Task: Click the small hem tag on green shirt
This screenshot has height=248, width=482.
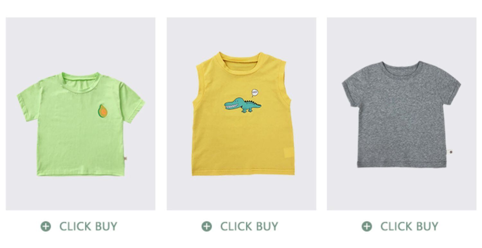Action: [x=126, y=159]
